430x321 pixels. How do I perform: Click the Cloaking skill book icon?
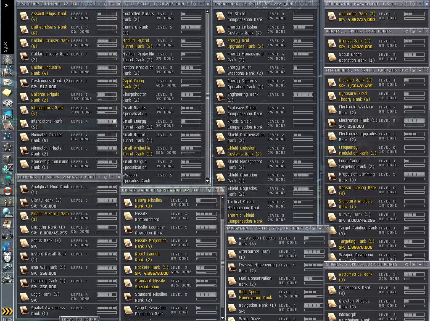pos(332,82)
